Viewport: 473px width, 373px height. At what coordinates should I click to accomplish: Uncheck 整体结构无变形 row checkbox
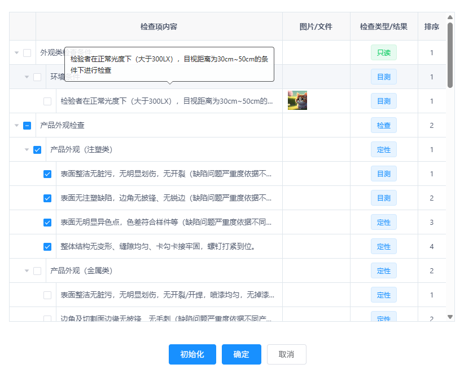(47, 247)
